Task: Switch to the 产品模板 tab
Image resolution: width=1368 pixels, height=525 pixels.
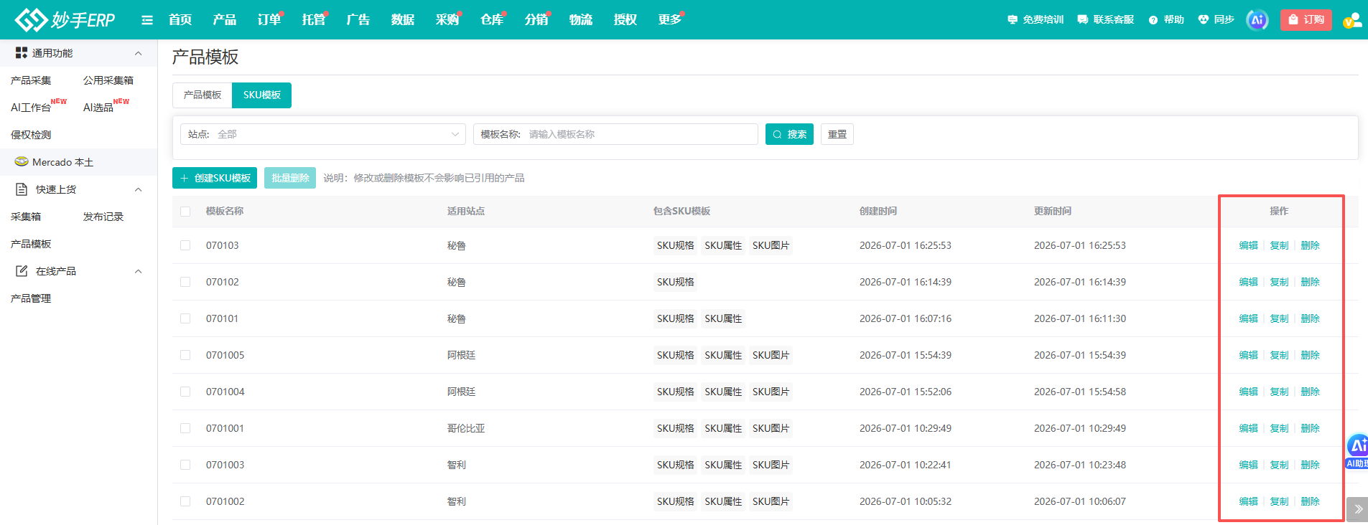Action: (203, 95)
